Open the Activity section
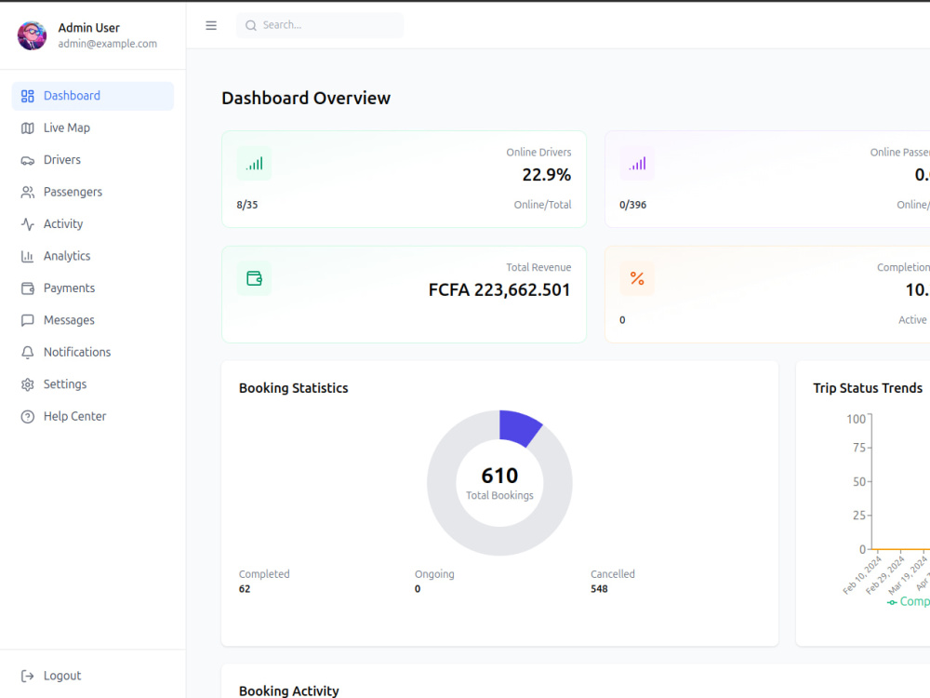Image resolution: width=930 pixels, height=698 pixels. pyautogui.click(x=92, y=224)
